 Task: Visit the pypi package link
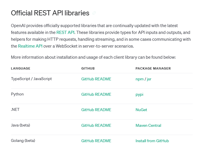140,94
